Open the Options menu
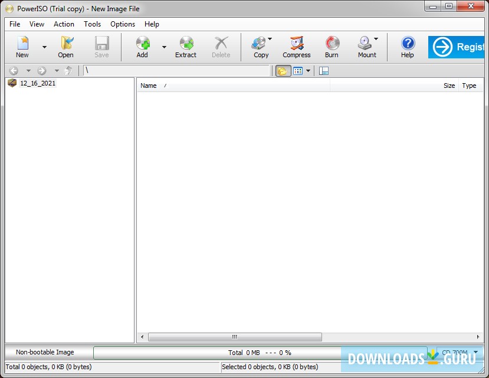Viewport: 489px width, 378px height. tap(123, 24)
